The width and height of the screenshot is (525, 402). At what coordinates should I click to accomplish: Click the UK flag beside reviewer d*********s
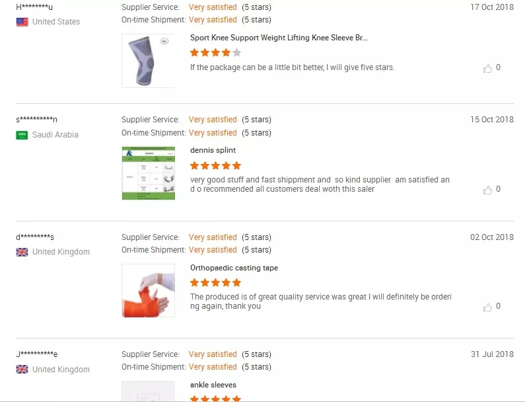(22, 252)
